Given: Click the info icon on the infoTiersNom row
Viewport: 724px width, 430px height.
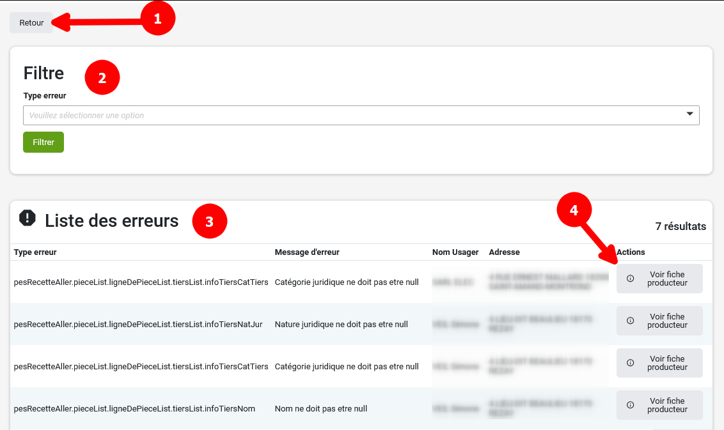Looking at the screenshot, I should [630, 405].
